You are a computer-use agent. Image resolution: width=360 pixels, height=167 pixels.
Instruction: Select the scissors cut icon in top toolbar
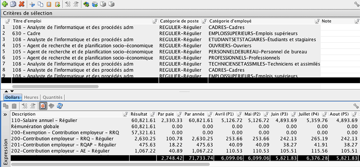pos(32,4)
